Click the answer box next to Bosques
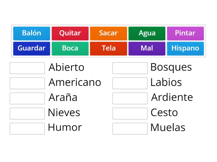Image resolution: width=217 pixels, height=162 pixels. click(130, 68)
